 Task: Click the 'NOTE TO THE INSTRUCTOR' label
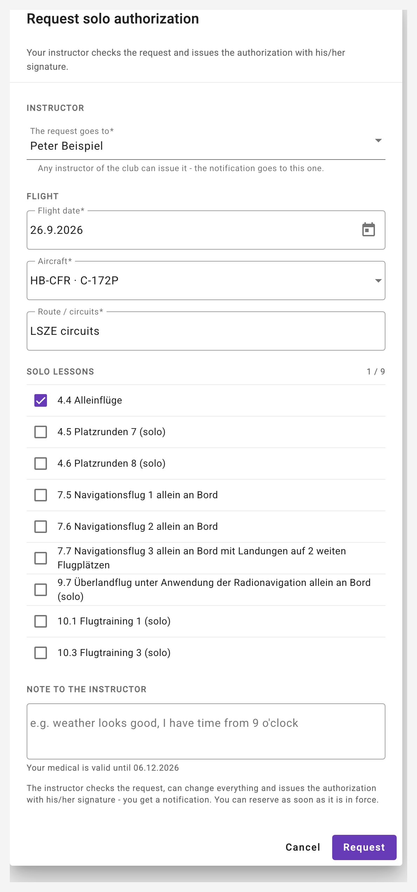(x=87, y=689)
